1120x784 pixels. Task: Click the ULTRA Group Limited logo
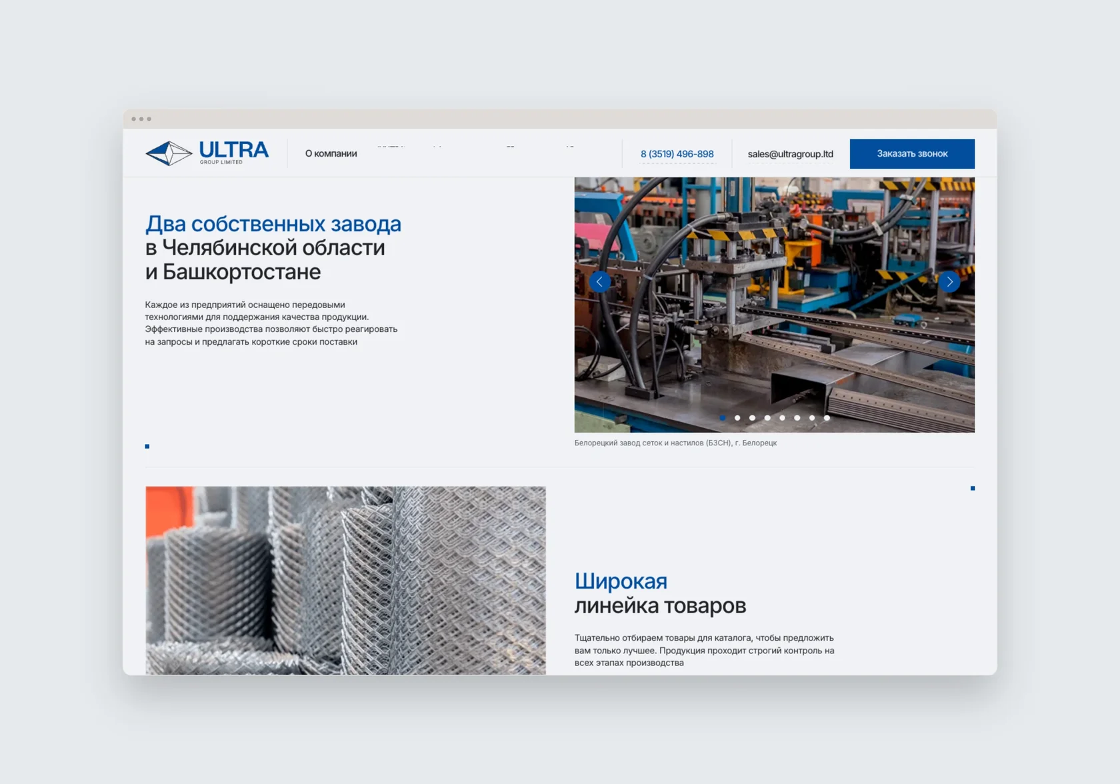coord(207,153)
